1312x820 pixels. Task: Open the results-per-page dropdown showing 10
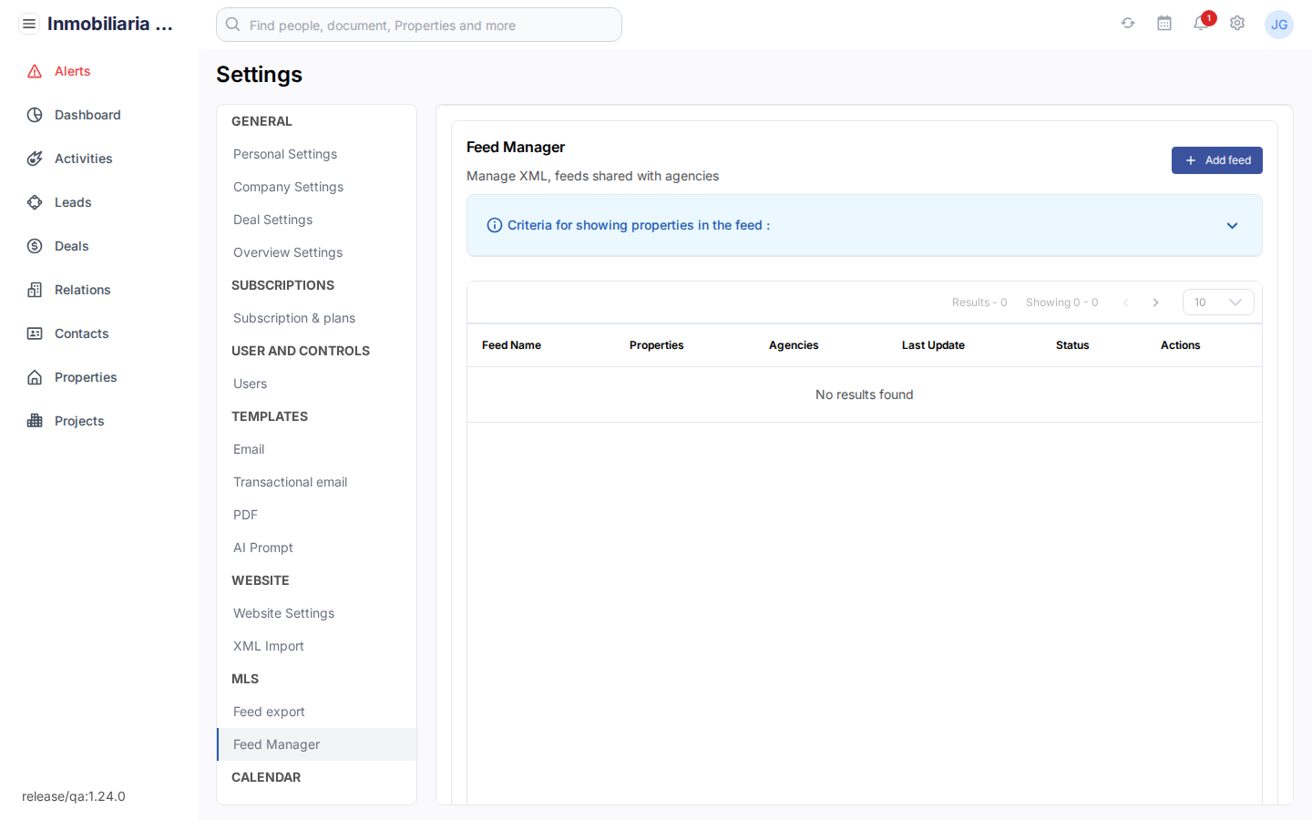point(1218,302)
